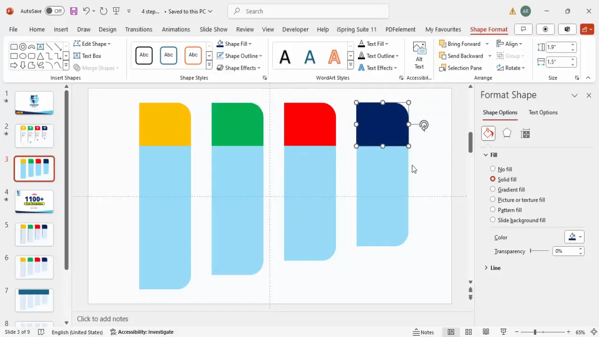599x337 pixels.
Task: Click the Save icon in title bar
Action: (x=73, y=11)
